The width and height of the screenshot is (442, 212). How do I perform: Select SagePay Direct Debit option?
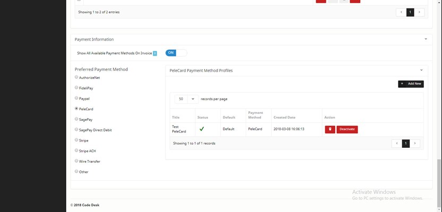[76, 129]
